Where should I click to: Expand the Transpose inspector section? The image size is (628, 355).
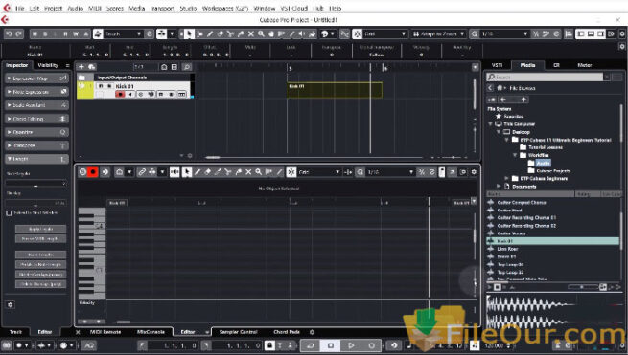tap(36, 145)
